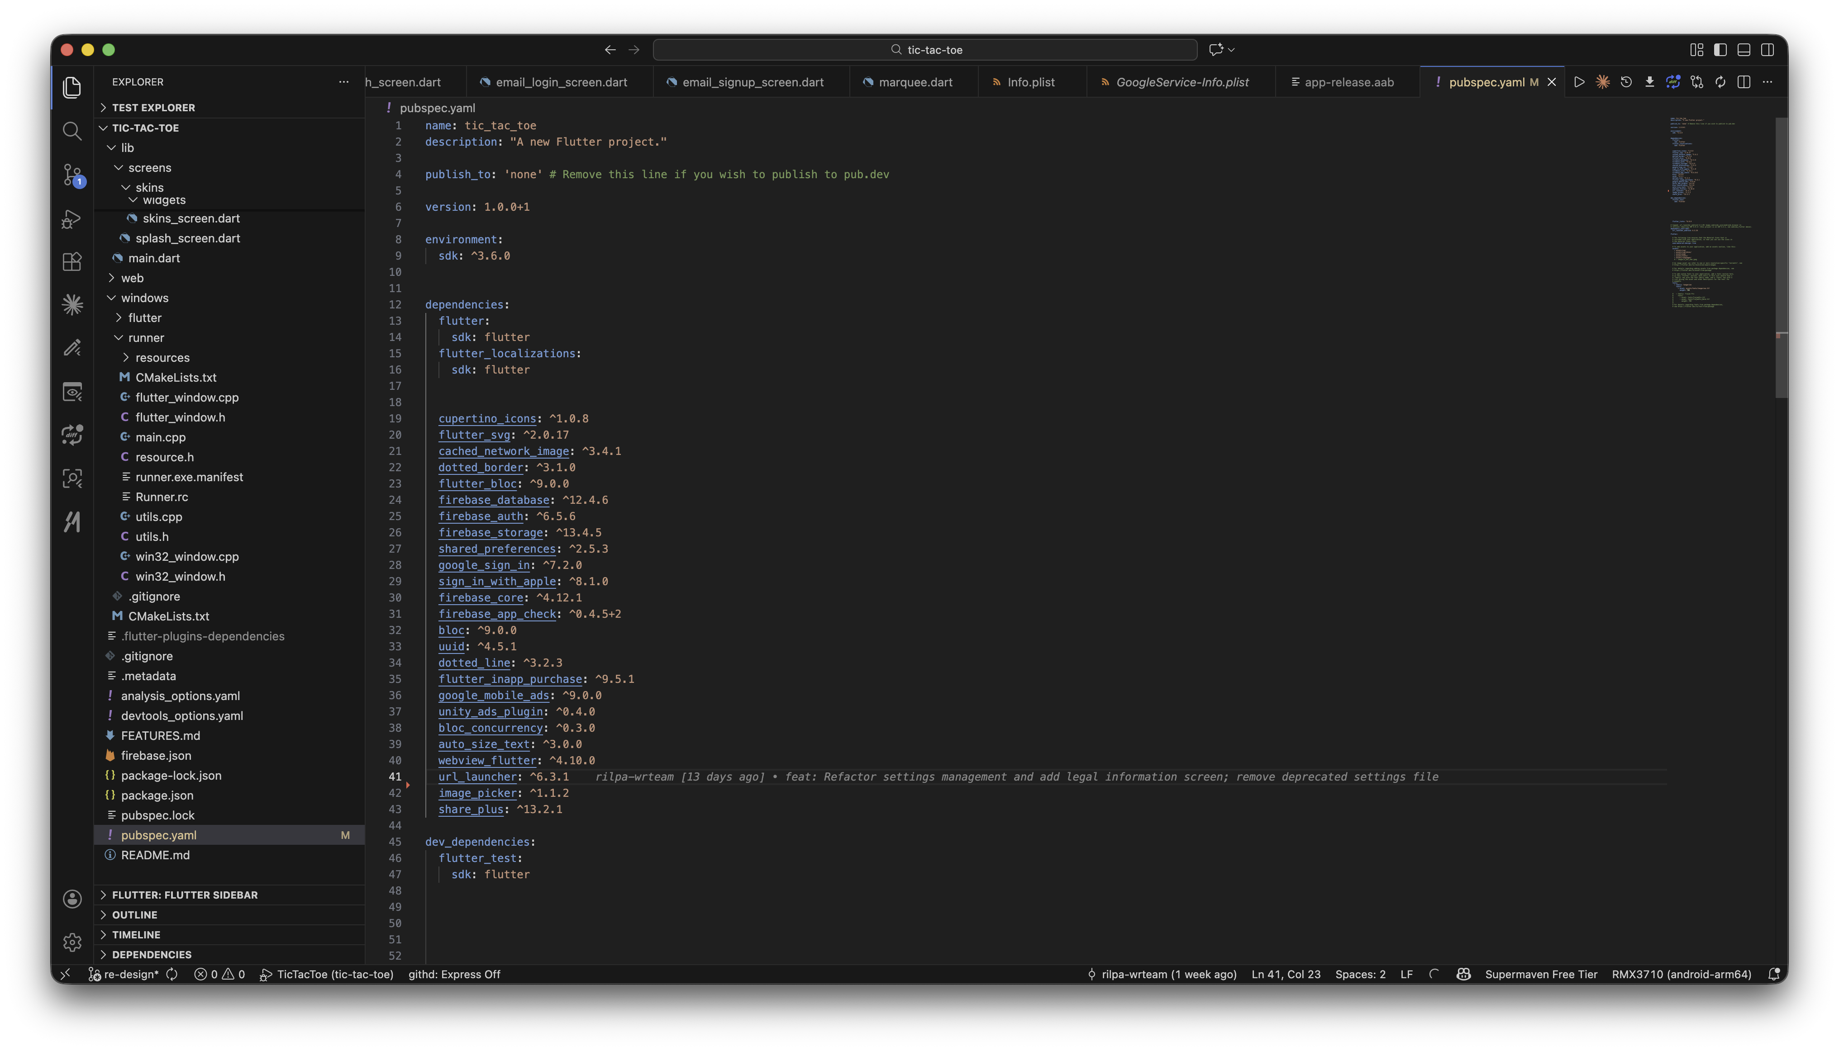Click the Run play button in editor toolbar
The image size is (1839, 1051).
tap(1579, 81)
